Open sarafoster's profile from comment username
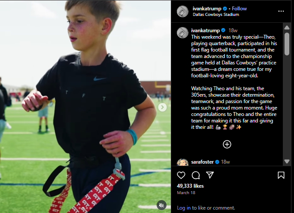This screenshot has width=294, height=213. (x=202, y=162)
